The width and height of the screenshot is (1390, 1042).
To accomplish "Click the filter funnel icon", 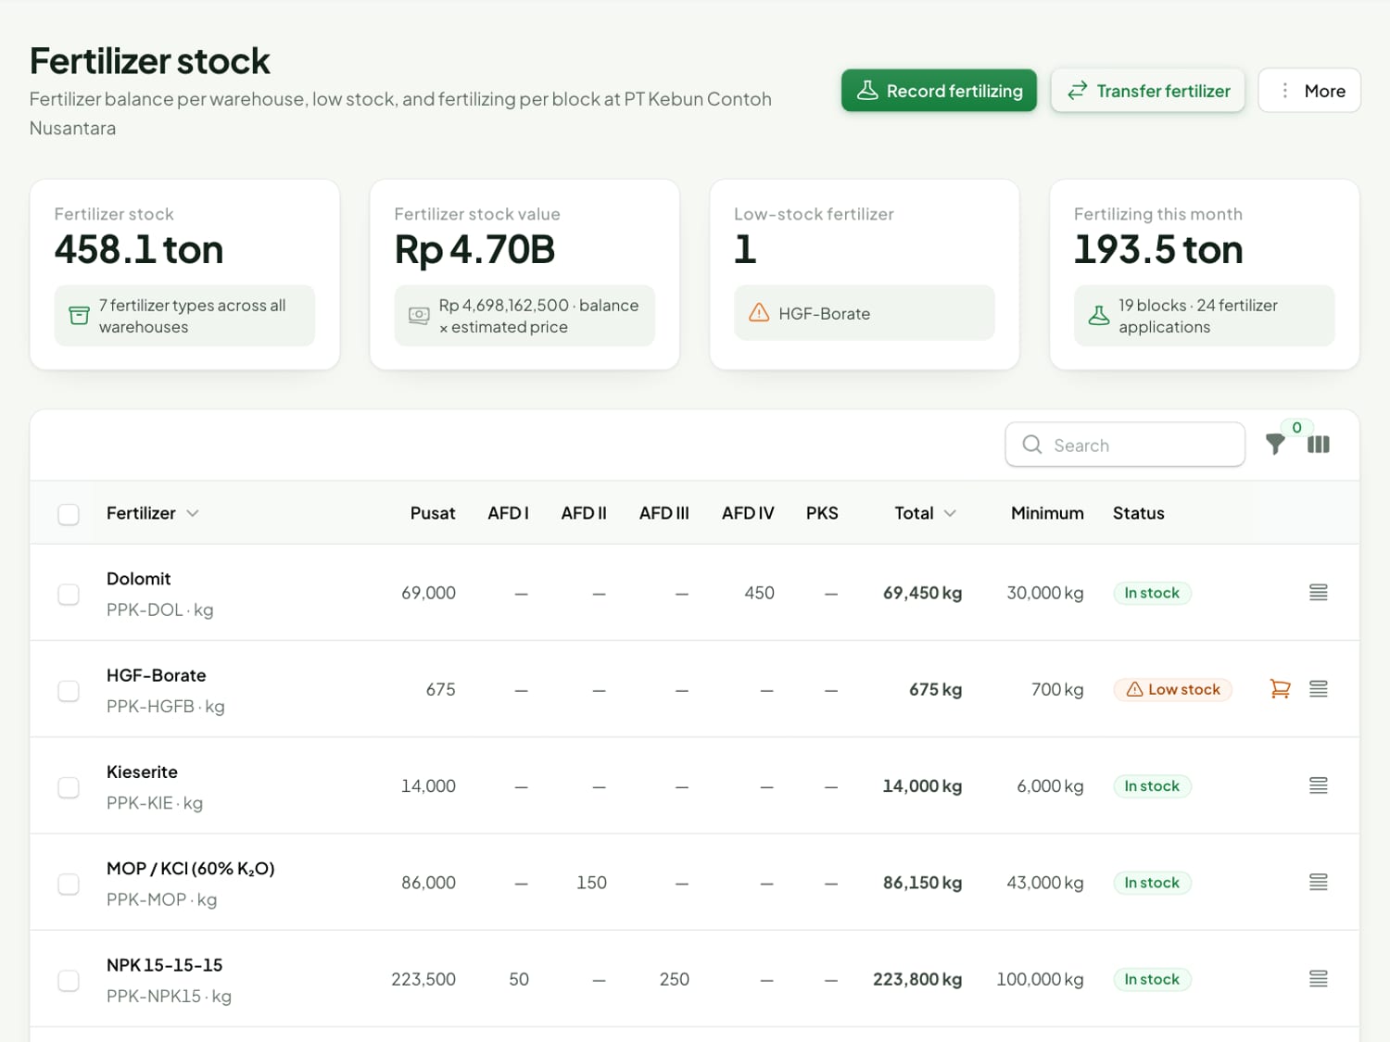I will click(1275, 445).
